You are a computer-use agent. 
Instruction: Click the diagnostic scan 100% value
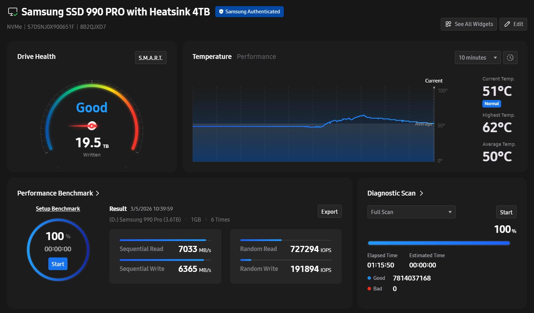(505, 229)
